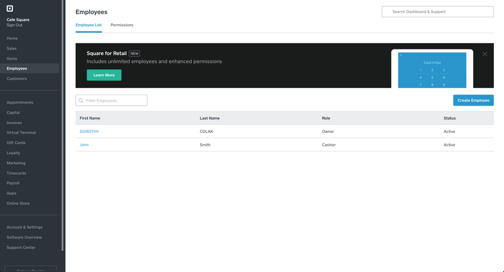Open John's employee profile link
Screen dimensions: 504x272
tap(84, 145)
